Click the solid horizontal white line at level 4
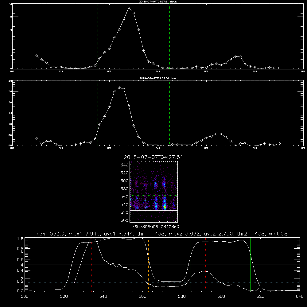 162,265
